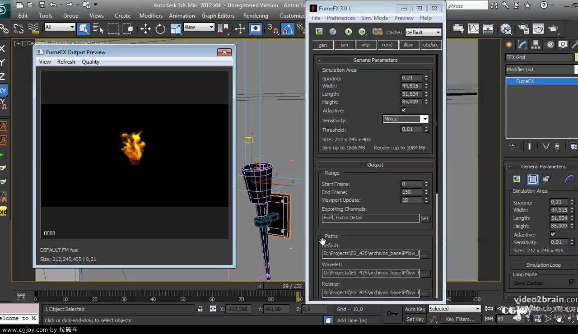578x334 pixels.
Task: Open the Graph Editors menu
Action: [218, 15]
